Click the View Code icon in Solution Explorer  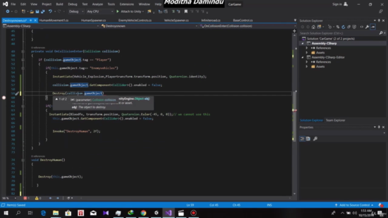click(361, 27)
